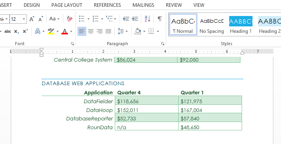Viewport: 281px width, 144px height.
Task: Open font color dropdown arrow
Action: (x=71, y=32)
